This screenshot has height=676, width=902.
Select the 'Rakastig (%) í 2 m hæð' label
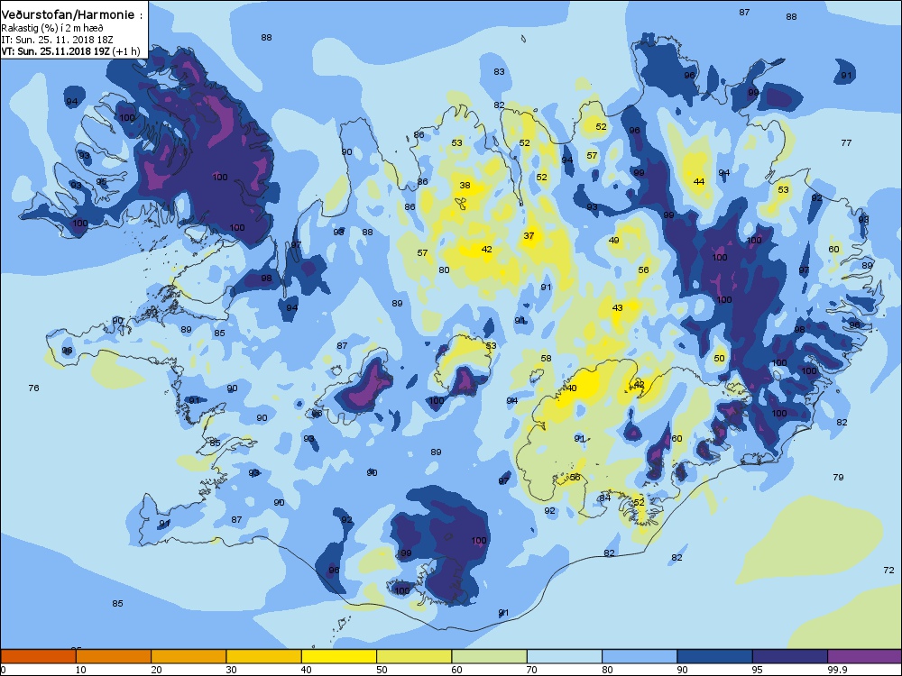[52, 28]
